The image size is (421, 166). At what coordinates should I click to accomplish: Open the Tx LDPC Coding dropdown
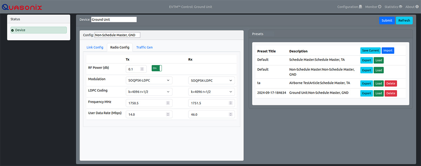pyautogui.click(x=149, y=92)
